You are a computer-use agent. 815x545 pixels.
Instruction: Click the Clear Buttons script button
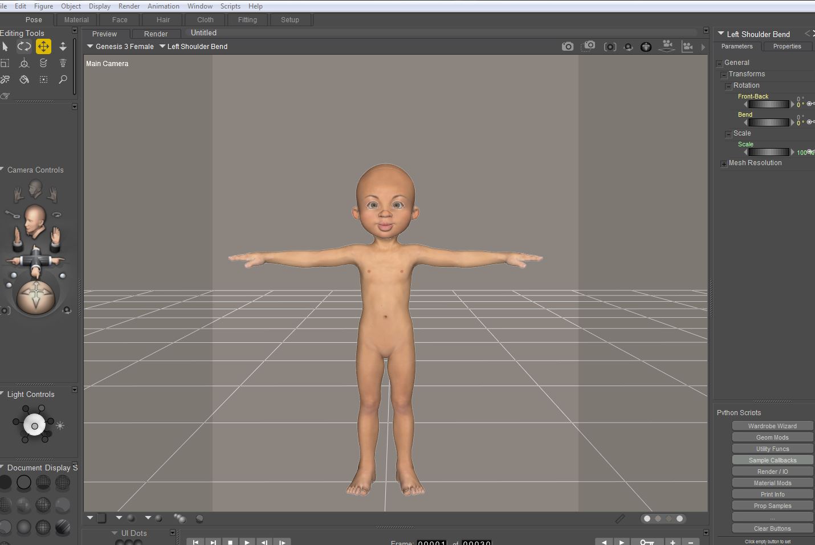772,528
